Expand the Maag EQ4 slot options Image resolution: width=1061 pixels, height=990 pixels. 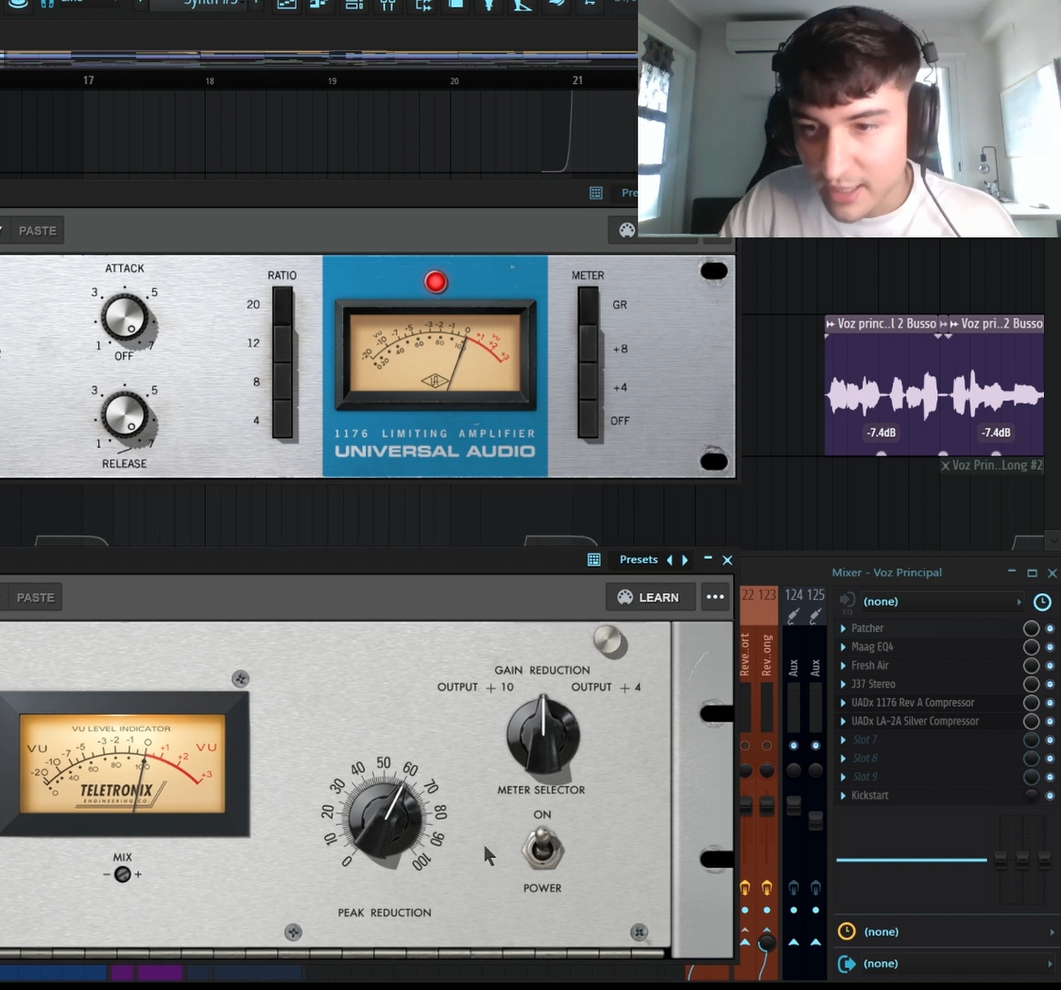pyautogui.click(x=843, y=647)
